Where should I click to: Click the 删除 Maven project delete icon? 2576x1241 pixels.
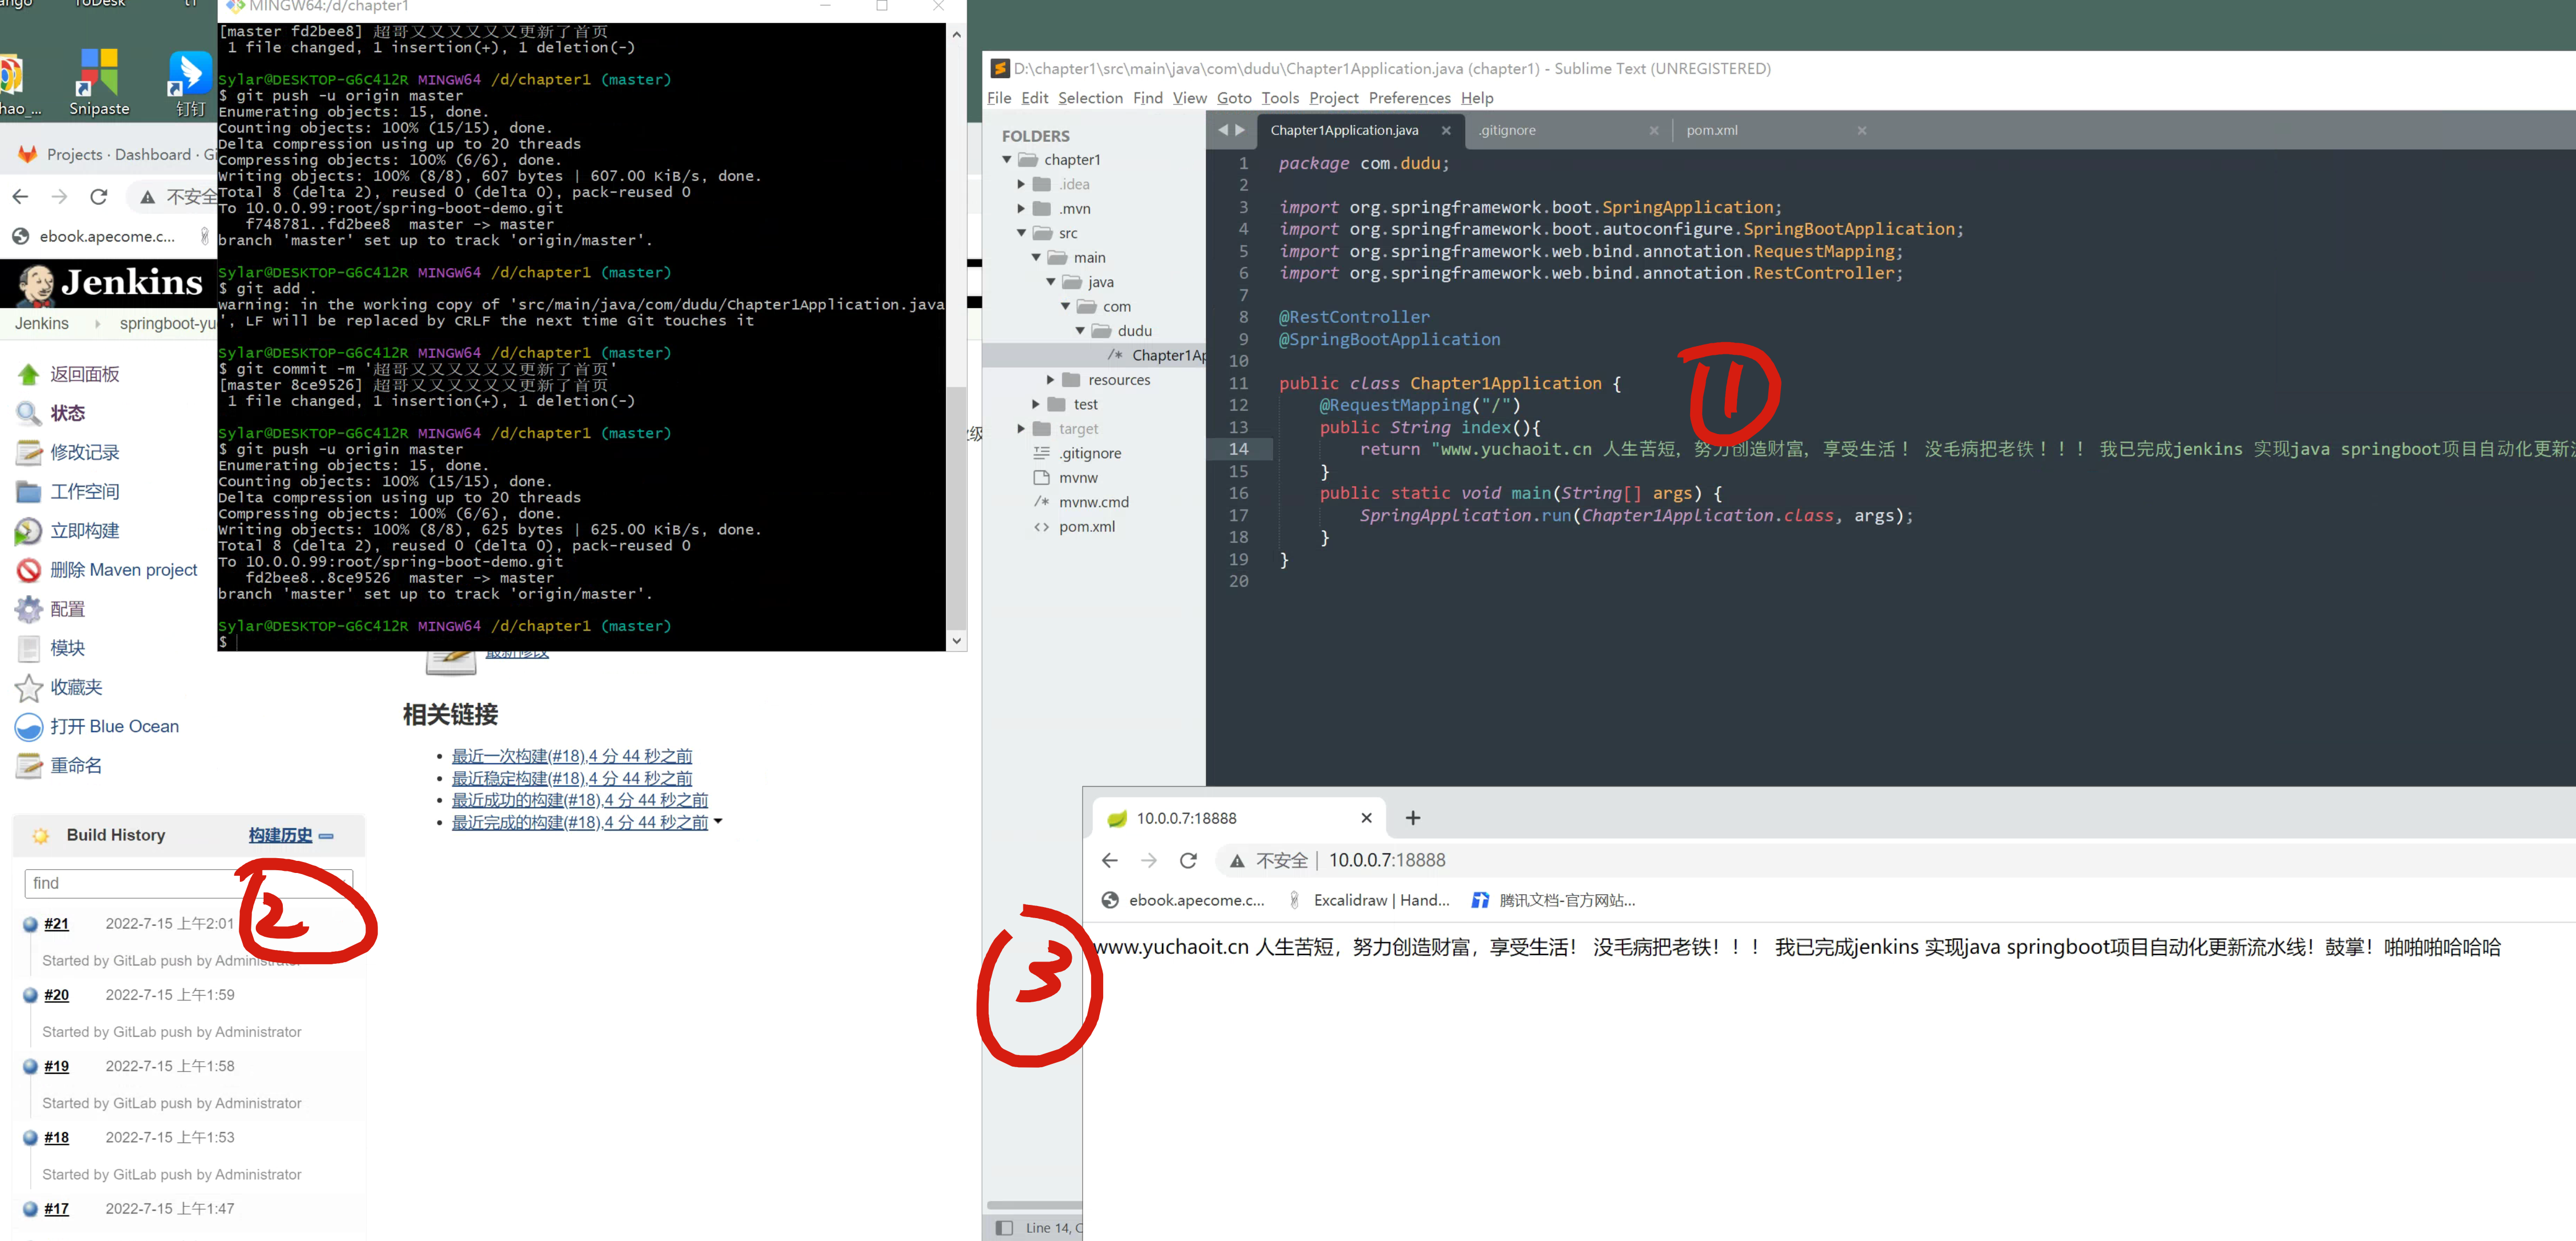[28, 570]
